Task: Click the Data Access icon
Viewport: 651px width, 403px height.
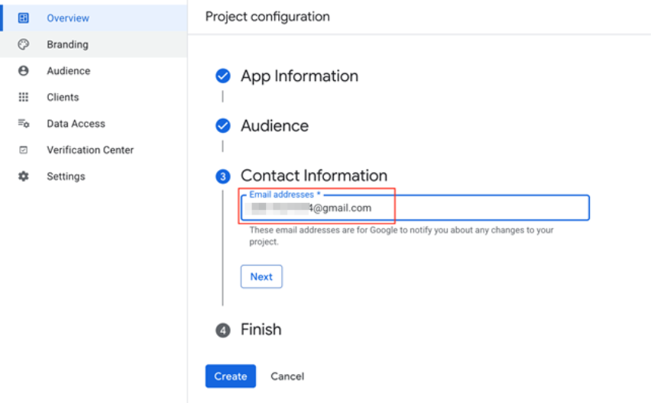Action: 23,124
